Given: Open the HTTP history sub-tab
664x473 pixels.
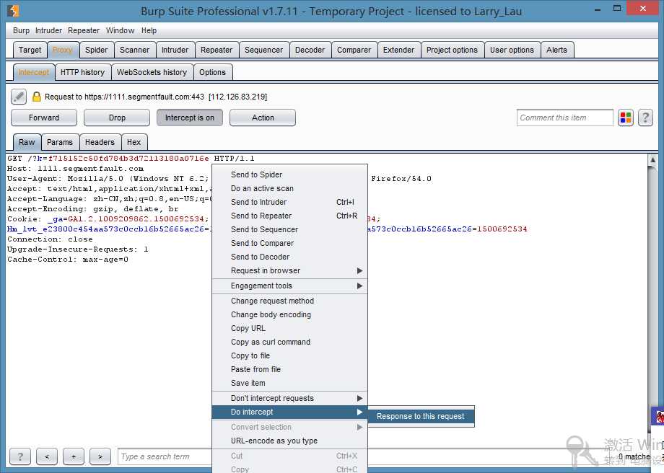Looking at the screenshot, I should 82,72.
